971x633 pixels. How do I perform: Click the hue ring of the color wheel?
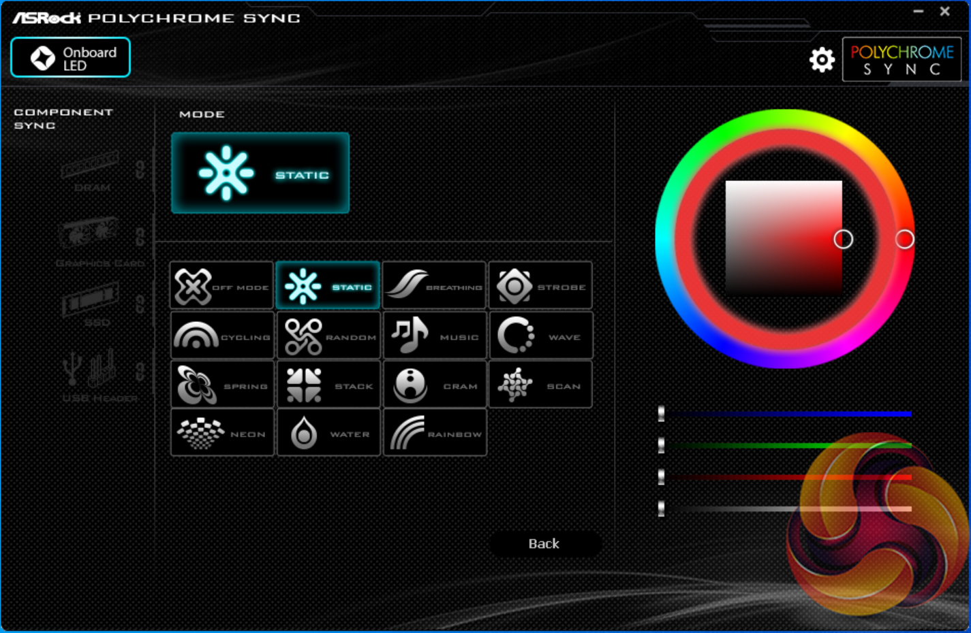784,119
